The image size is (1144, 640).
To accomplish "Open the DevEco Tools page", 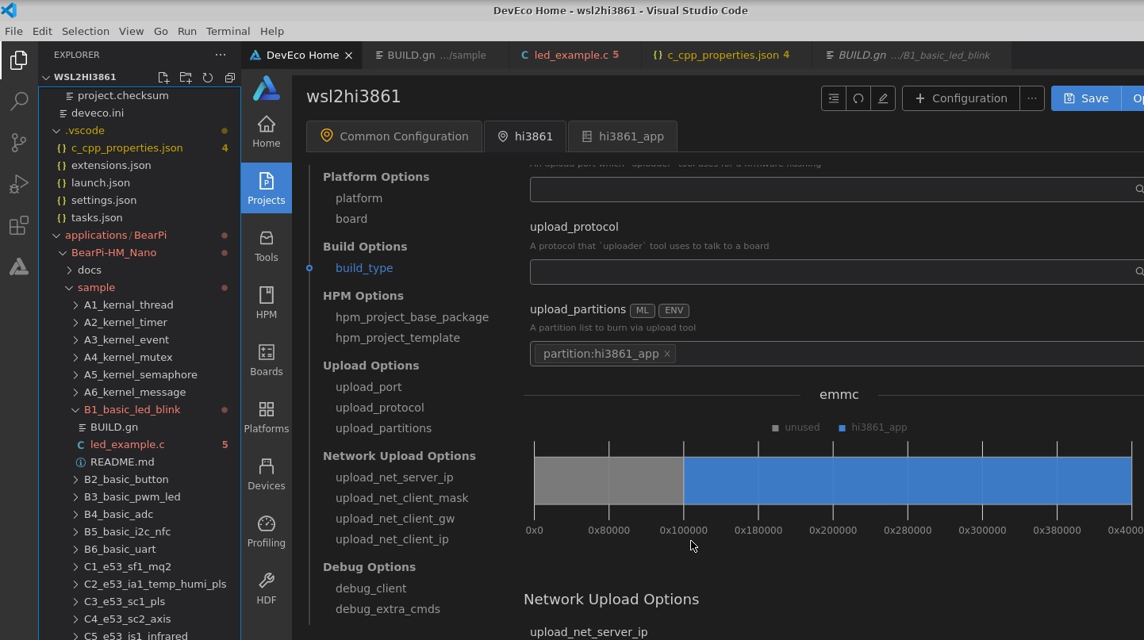I will click(x=267, y=245).
